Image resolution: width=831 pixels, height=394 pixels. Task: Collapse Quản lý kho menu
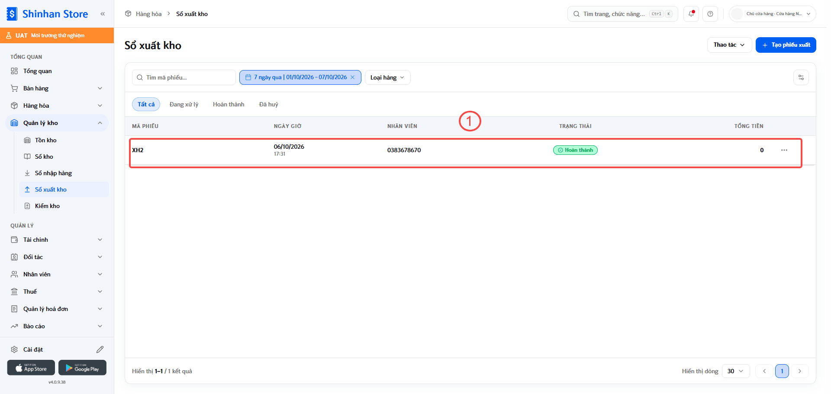pyautogui.click(x=57, y=123)
